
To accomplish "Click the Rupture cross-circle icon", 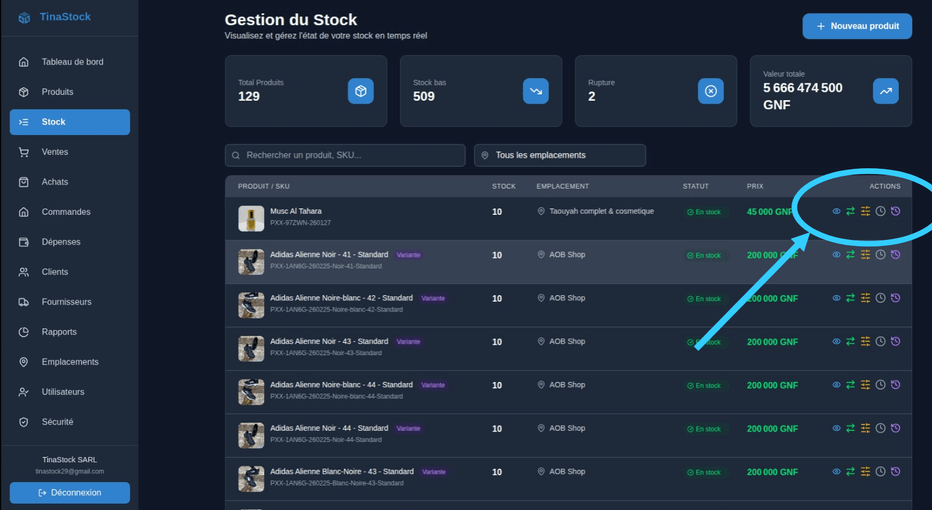I will [x=711, y=91].
